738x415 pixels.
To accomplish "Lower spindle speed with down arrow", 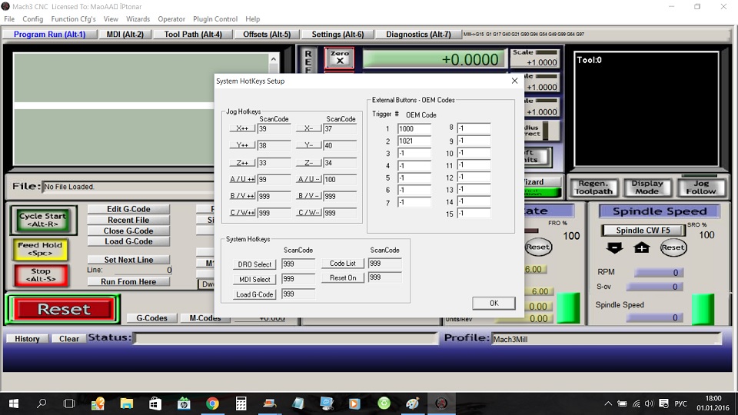I will pos(614,247).
